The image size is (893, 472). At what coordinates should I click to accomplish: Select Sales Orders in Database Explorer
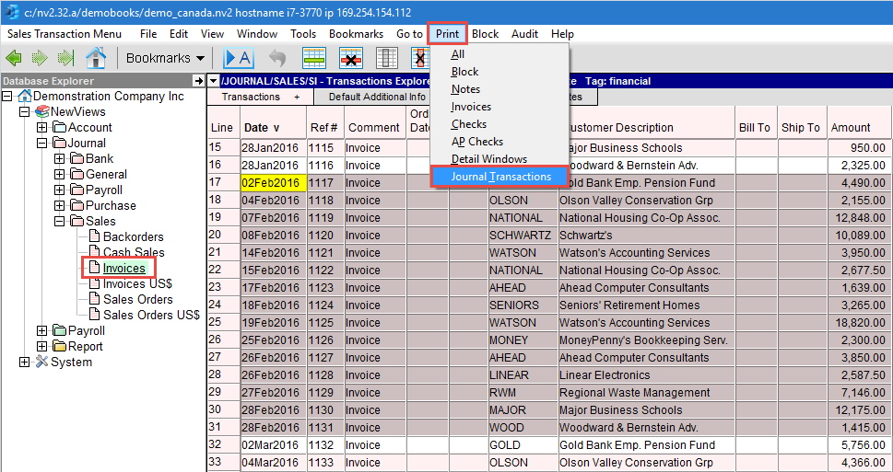point(137,299)
